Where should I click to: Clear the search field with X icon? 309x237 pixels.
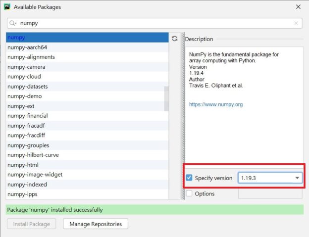coord(296,23)
